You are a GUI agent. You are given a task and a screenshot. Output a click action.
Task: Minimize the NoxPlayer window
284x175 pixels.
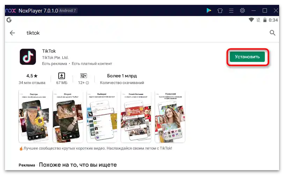coord(254,11)
